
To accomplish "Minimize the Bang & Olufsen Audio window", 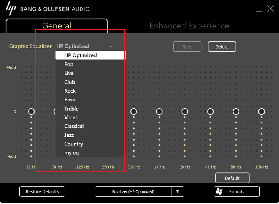I will (259, 11).
